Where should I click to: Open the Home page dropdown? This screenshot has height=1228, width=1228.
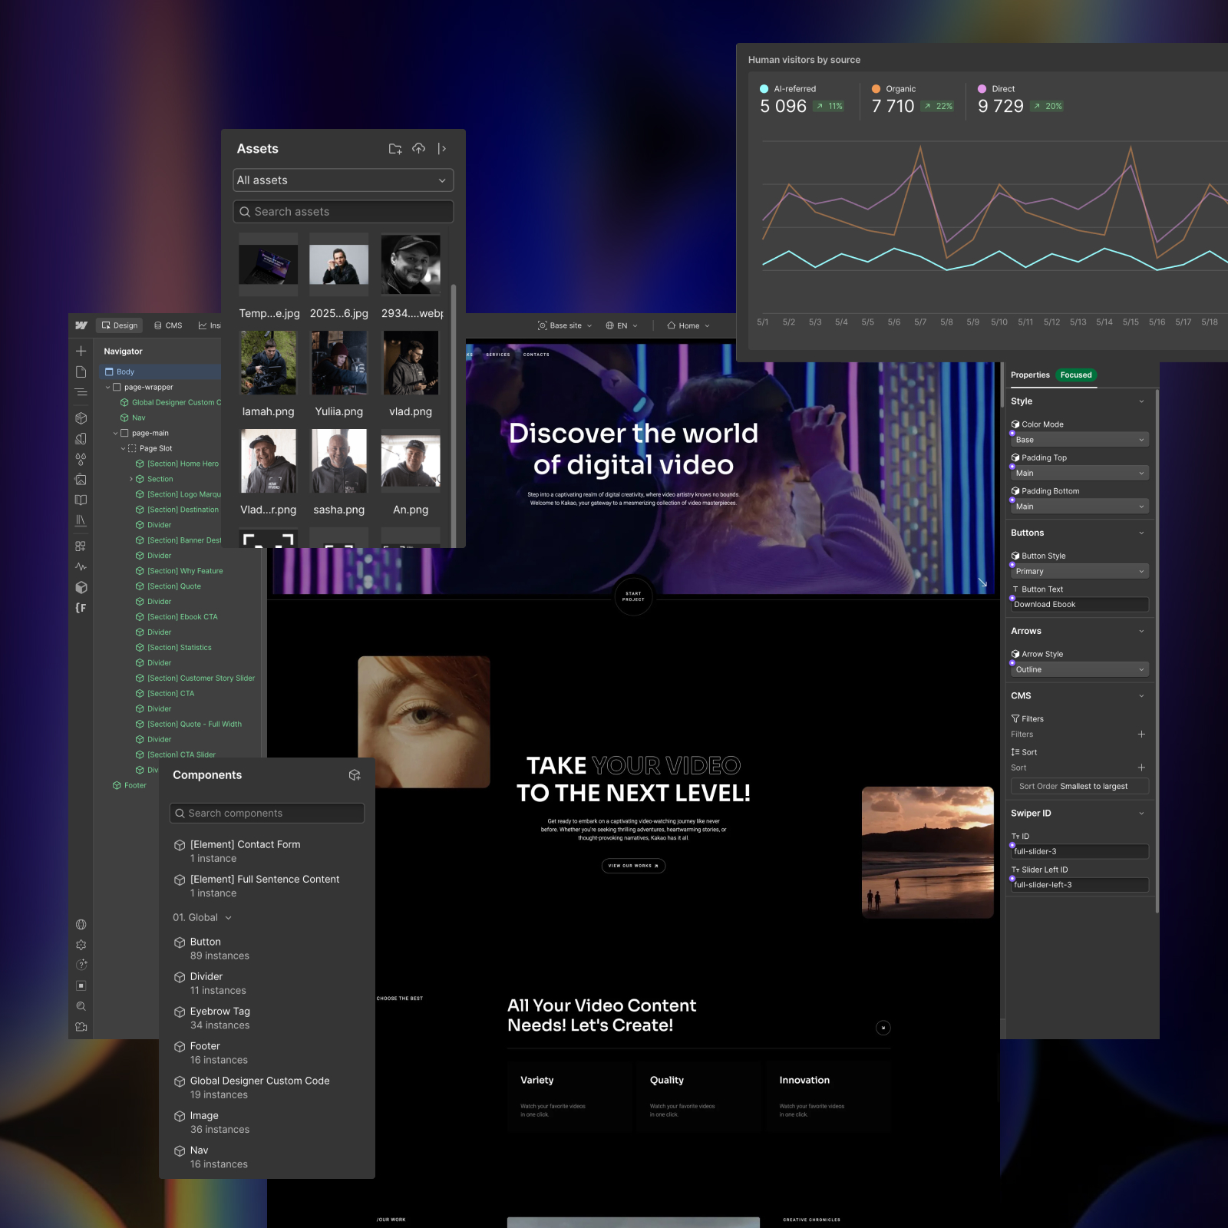[688, 325]
